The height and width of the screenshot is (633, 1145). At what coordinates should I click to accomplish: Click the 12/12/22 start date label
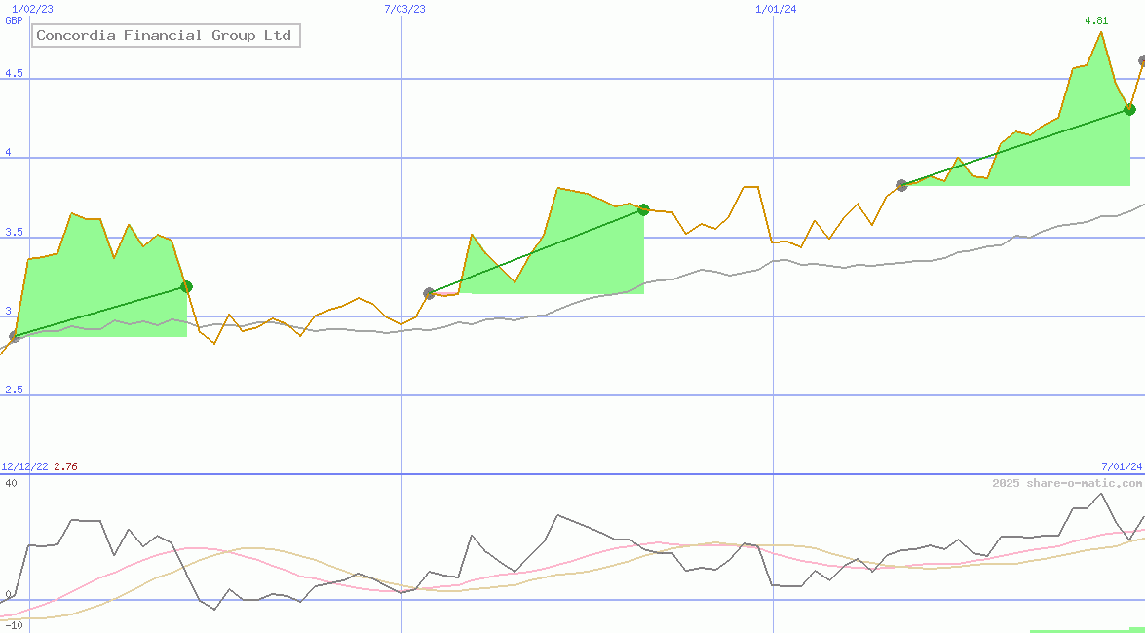click(23, 465)
